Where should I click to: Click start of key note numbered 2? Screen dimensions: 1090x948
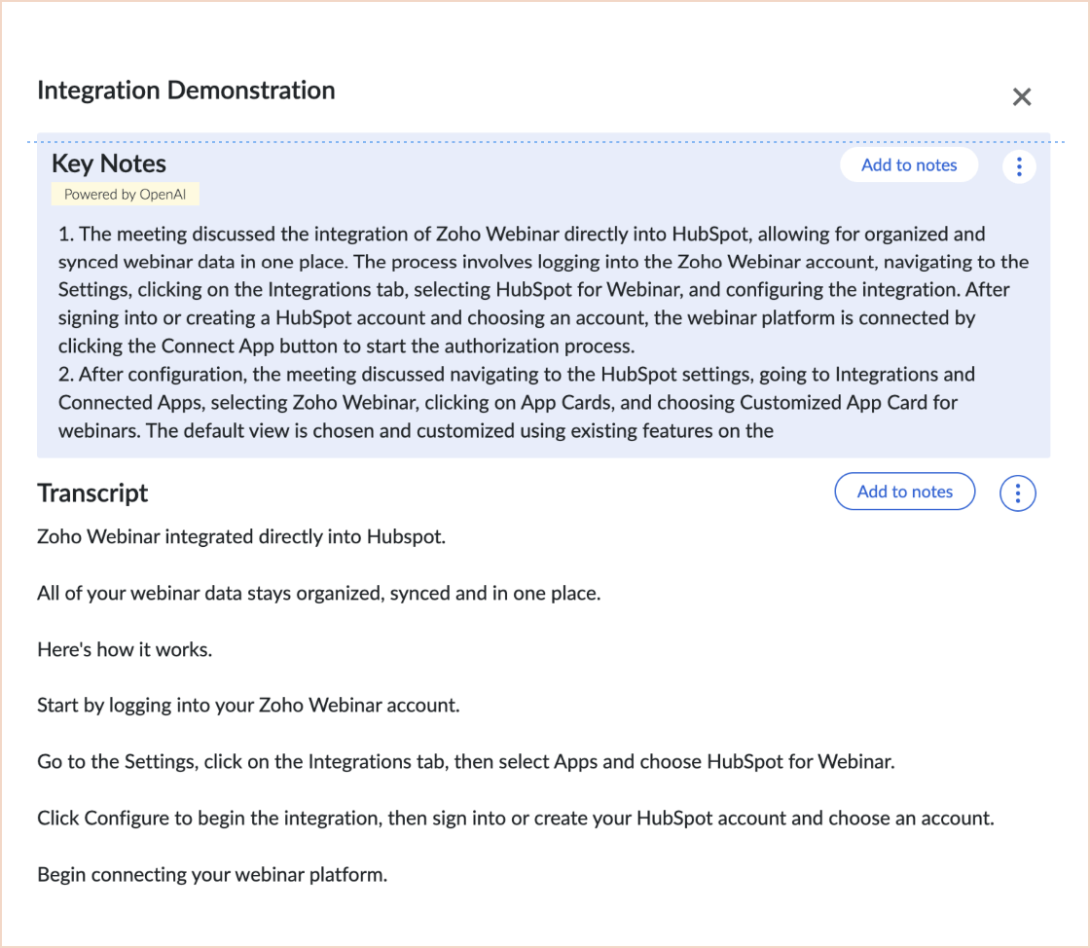66,375
